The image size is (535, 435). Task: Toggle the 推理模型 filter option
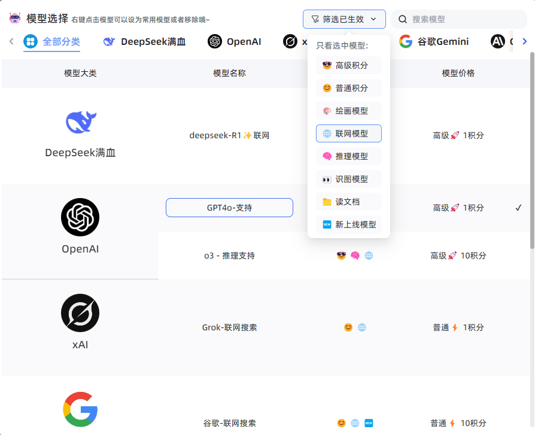[x=349, y=156]
